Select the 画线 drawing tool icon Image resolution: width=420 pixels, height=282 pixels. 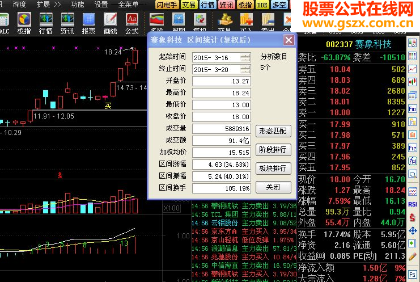pos(110,23)
